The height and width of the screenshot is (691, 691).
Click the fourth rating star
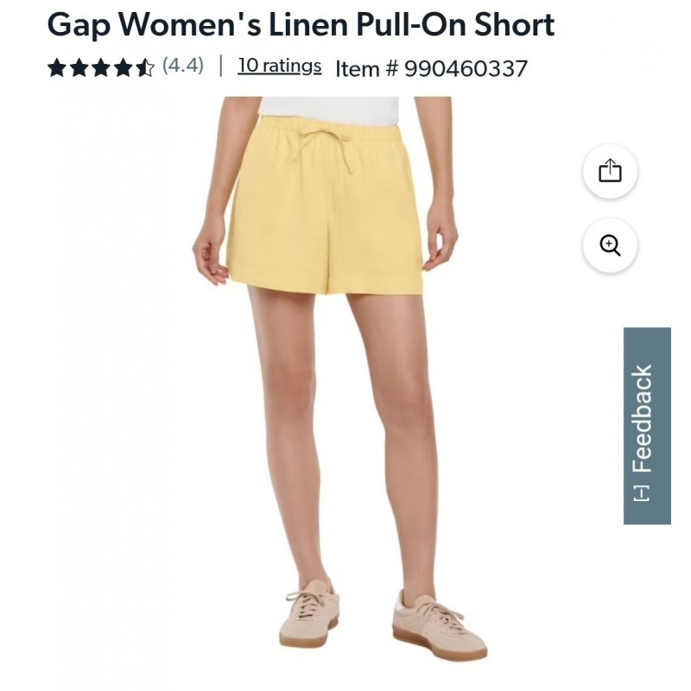(123, 68)
